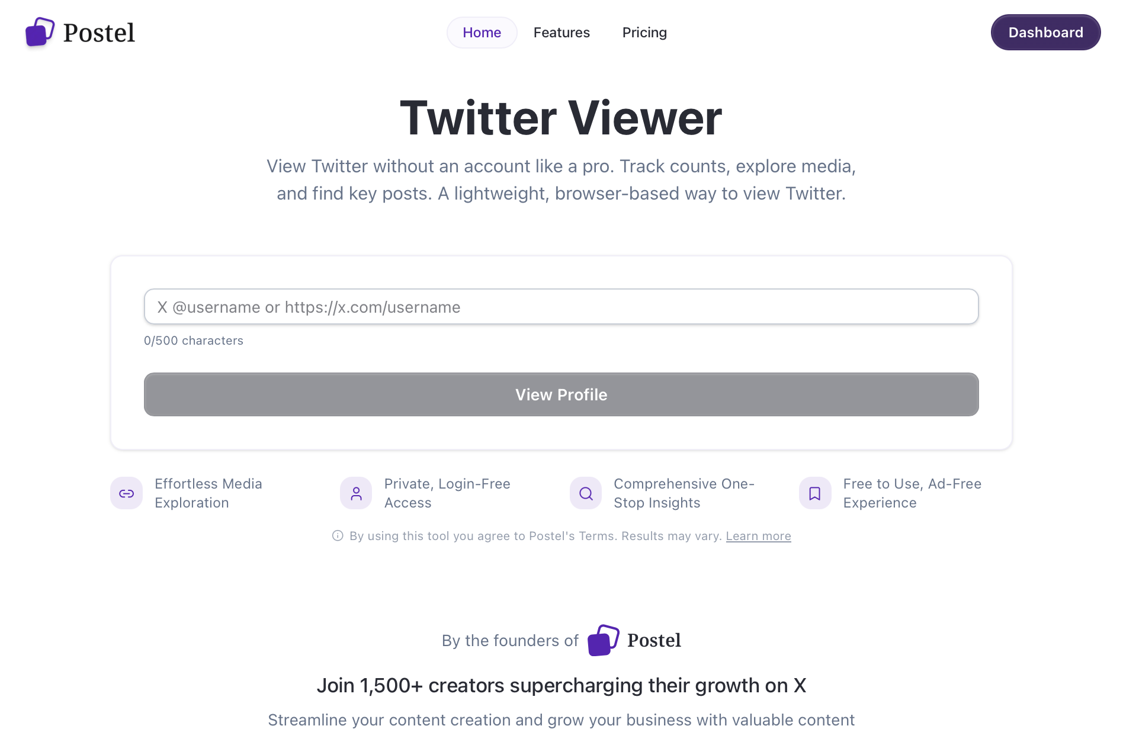
Task: Click the Postel wordmark at top left
Action: click(x=98, y=33)
